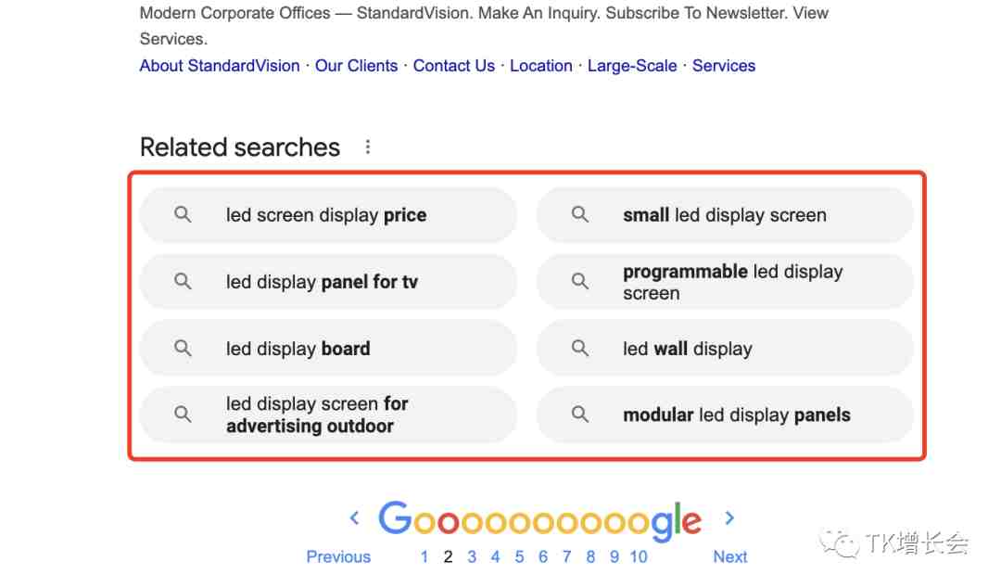Viewport: 1001px width, 587px height.
Task: Click magnifier icon beside 'led wall display'
Action: [580, 349]
